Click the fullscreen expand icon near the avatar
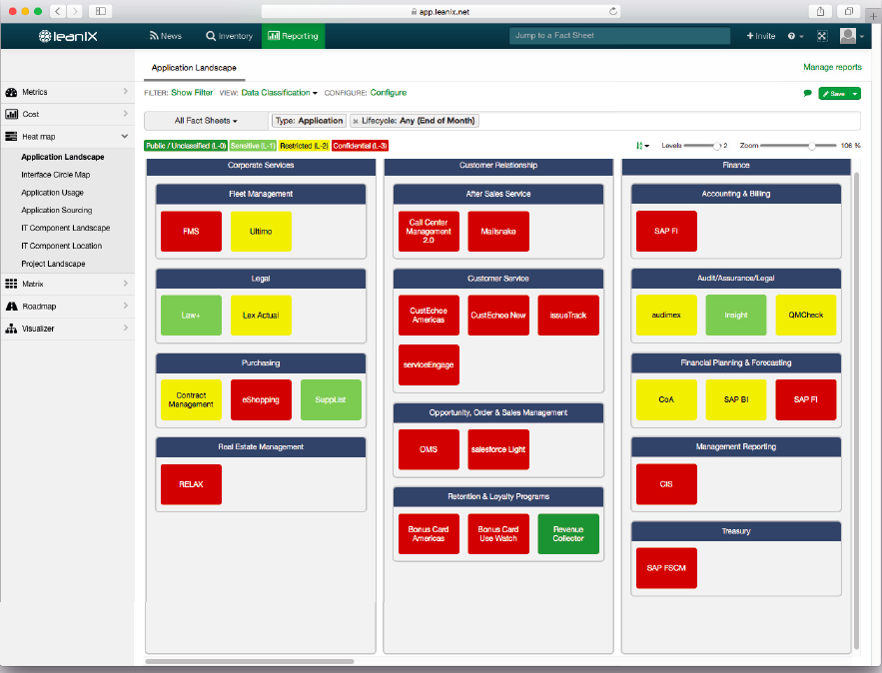Screen dimensions: 882x673 click(821, 35)
